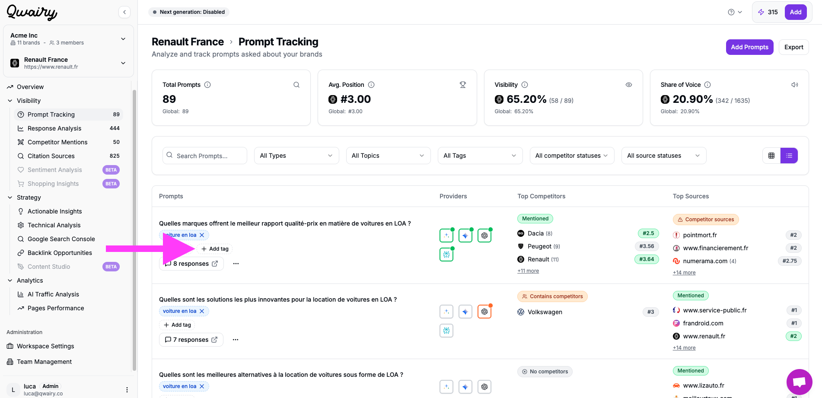
Task: Open the All source statuses dropdown
Action: point(664,156)
